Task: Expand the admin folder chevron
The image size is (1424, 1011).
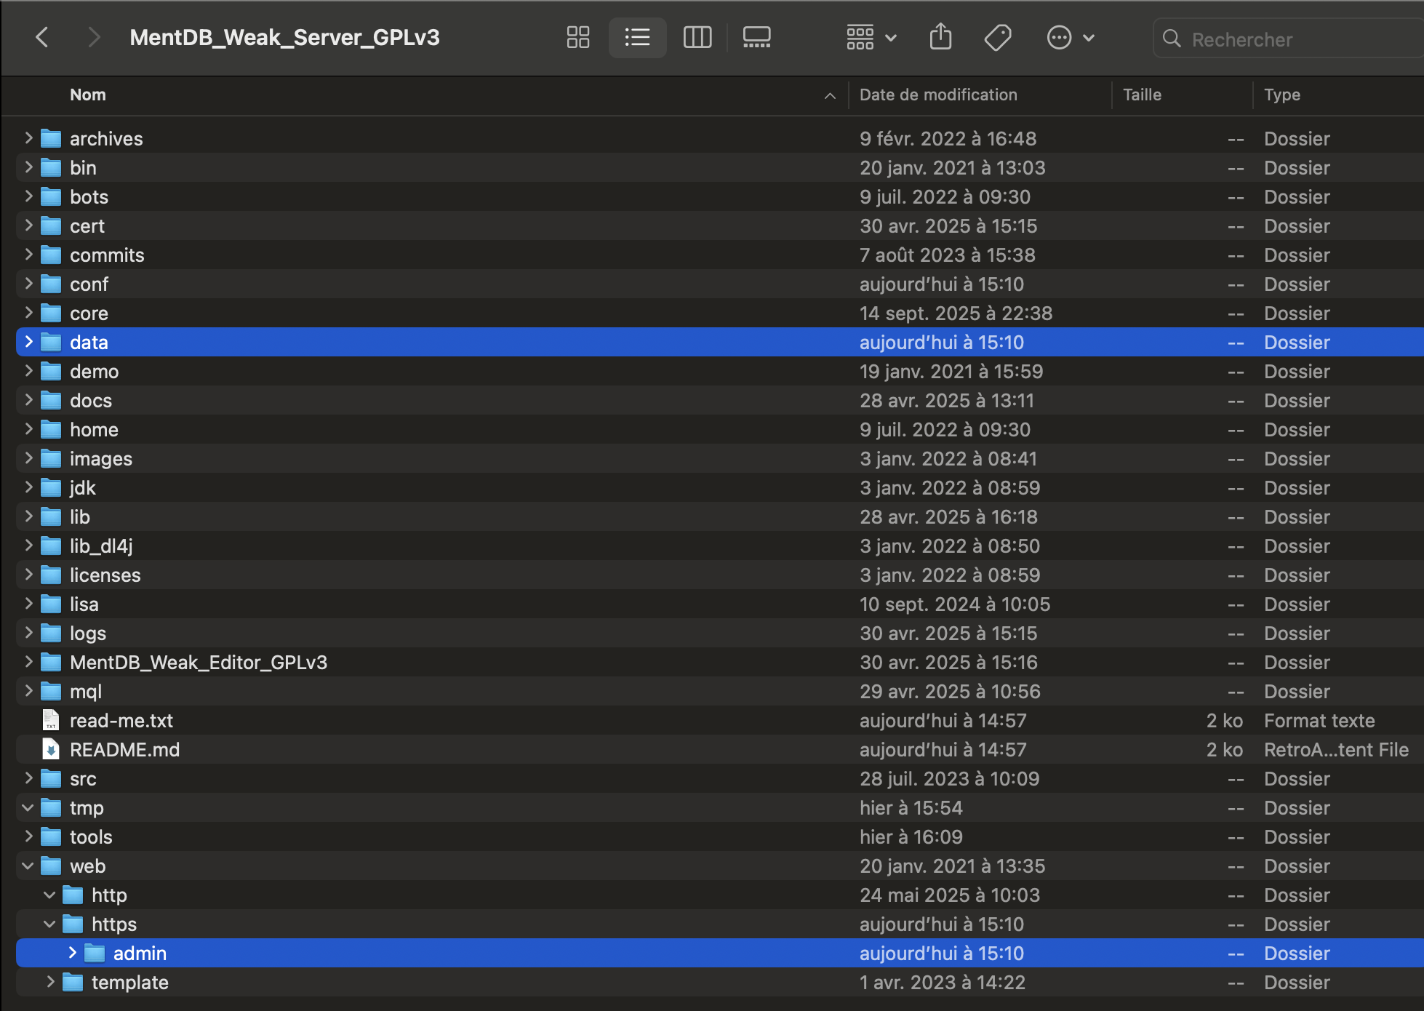Action: pos(72,953)
